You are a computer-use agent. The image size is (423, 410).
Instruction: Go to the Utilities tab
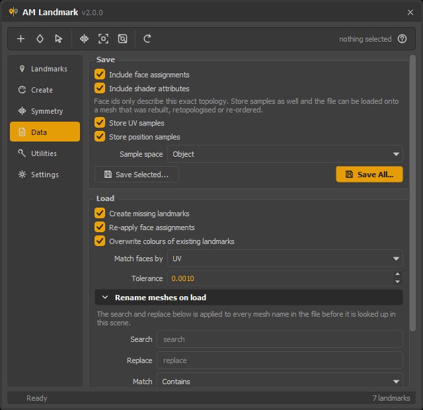click(x=45, y=153)
